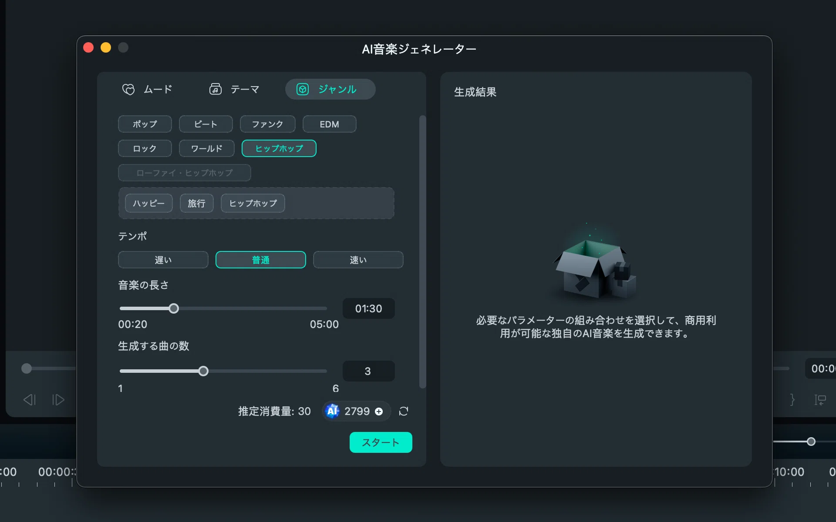Click the music theme icon
Image resolution: width=836 pixels, height=522 pixels.
point(216,89)
